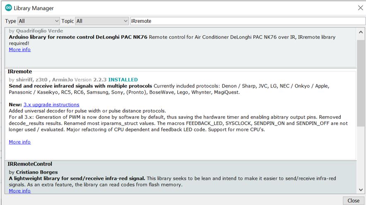Click the search field containing iRremote
This screenshot has height=205, width=366.
click(246, 21)
